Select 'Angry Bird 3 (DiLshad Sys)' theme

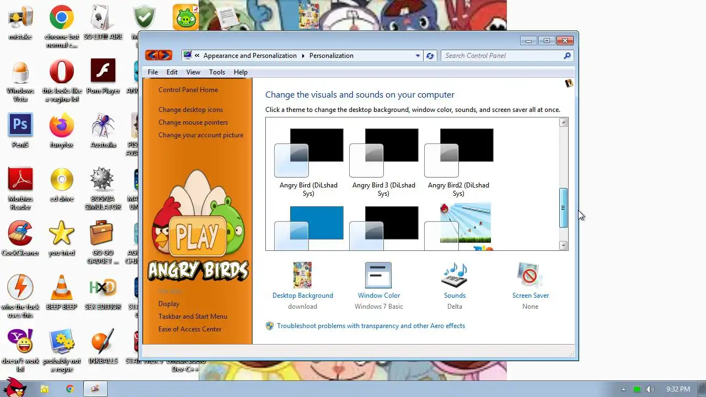(x=383, y=162)
